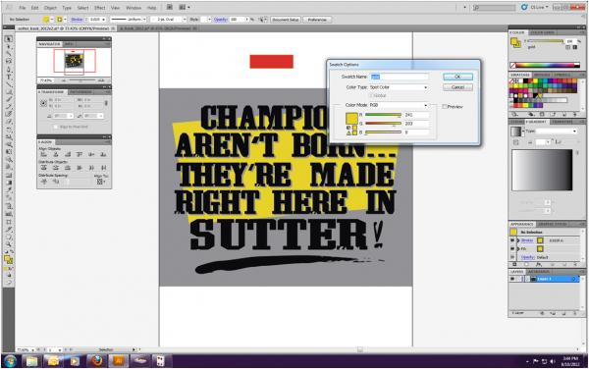Click the arrange documents icon in menu bar
This screenshot has width=589, height=369.
coord(185,7)
